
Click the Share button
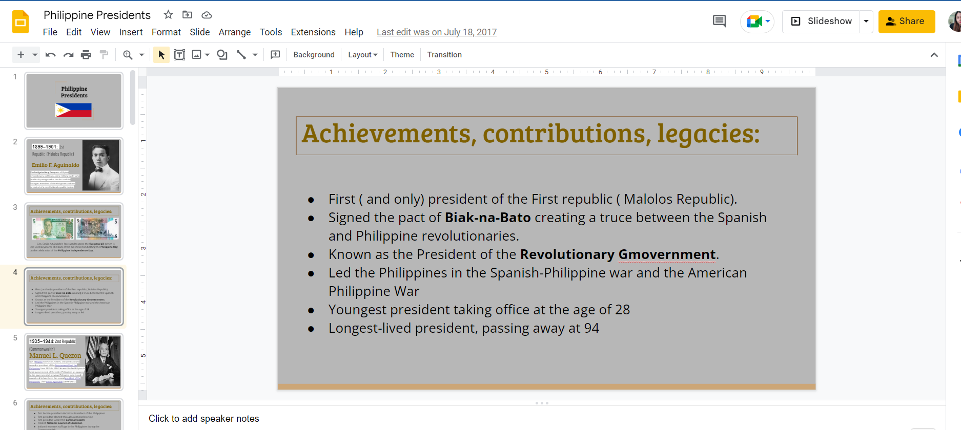coord(907,21)
